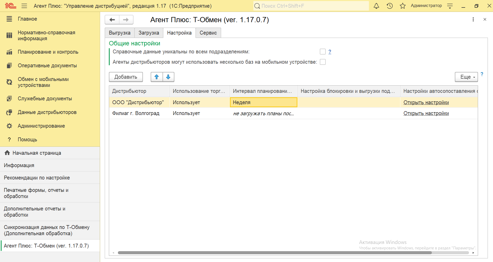The width and height of the screenshot is (493, 262).
Task: Click Планирование и контроль chart icon
Action: point(9,52)
